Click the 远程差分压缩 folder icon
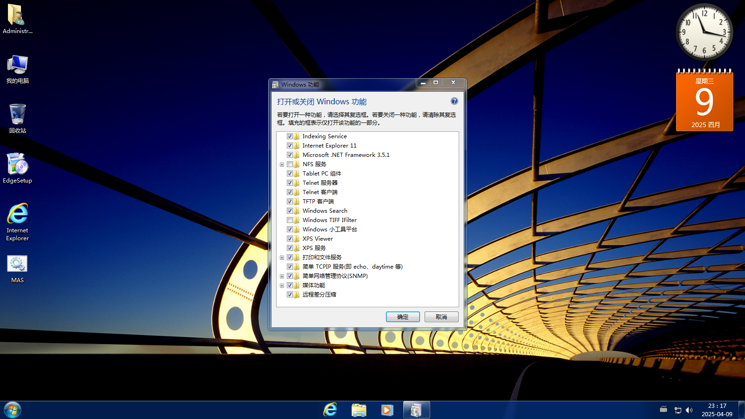The width and height of the screenshot is (745, 419). pyautogui.click(x=297, y=295)
